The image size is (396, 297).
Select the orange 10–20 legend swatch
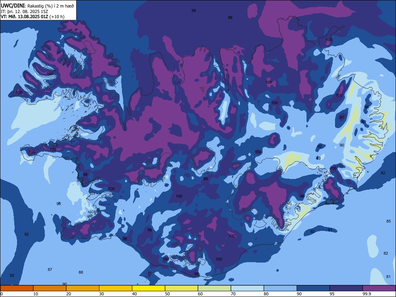(x=50, y=288)
